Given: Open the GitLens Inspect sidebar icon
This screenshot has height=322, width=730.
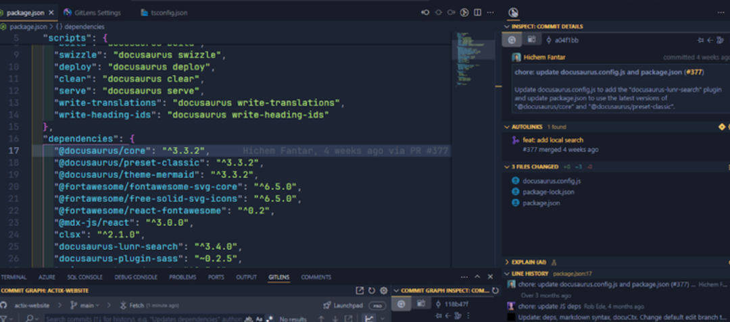Looking at the screenshot, I should 513,13.
